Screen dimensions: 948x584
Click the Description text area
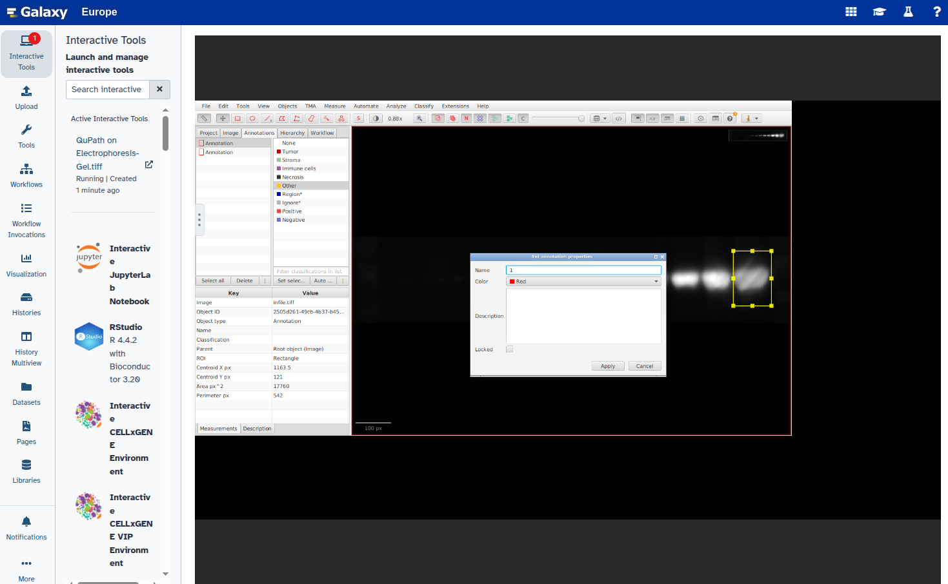[x=584, y=316]
